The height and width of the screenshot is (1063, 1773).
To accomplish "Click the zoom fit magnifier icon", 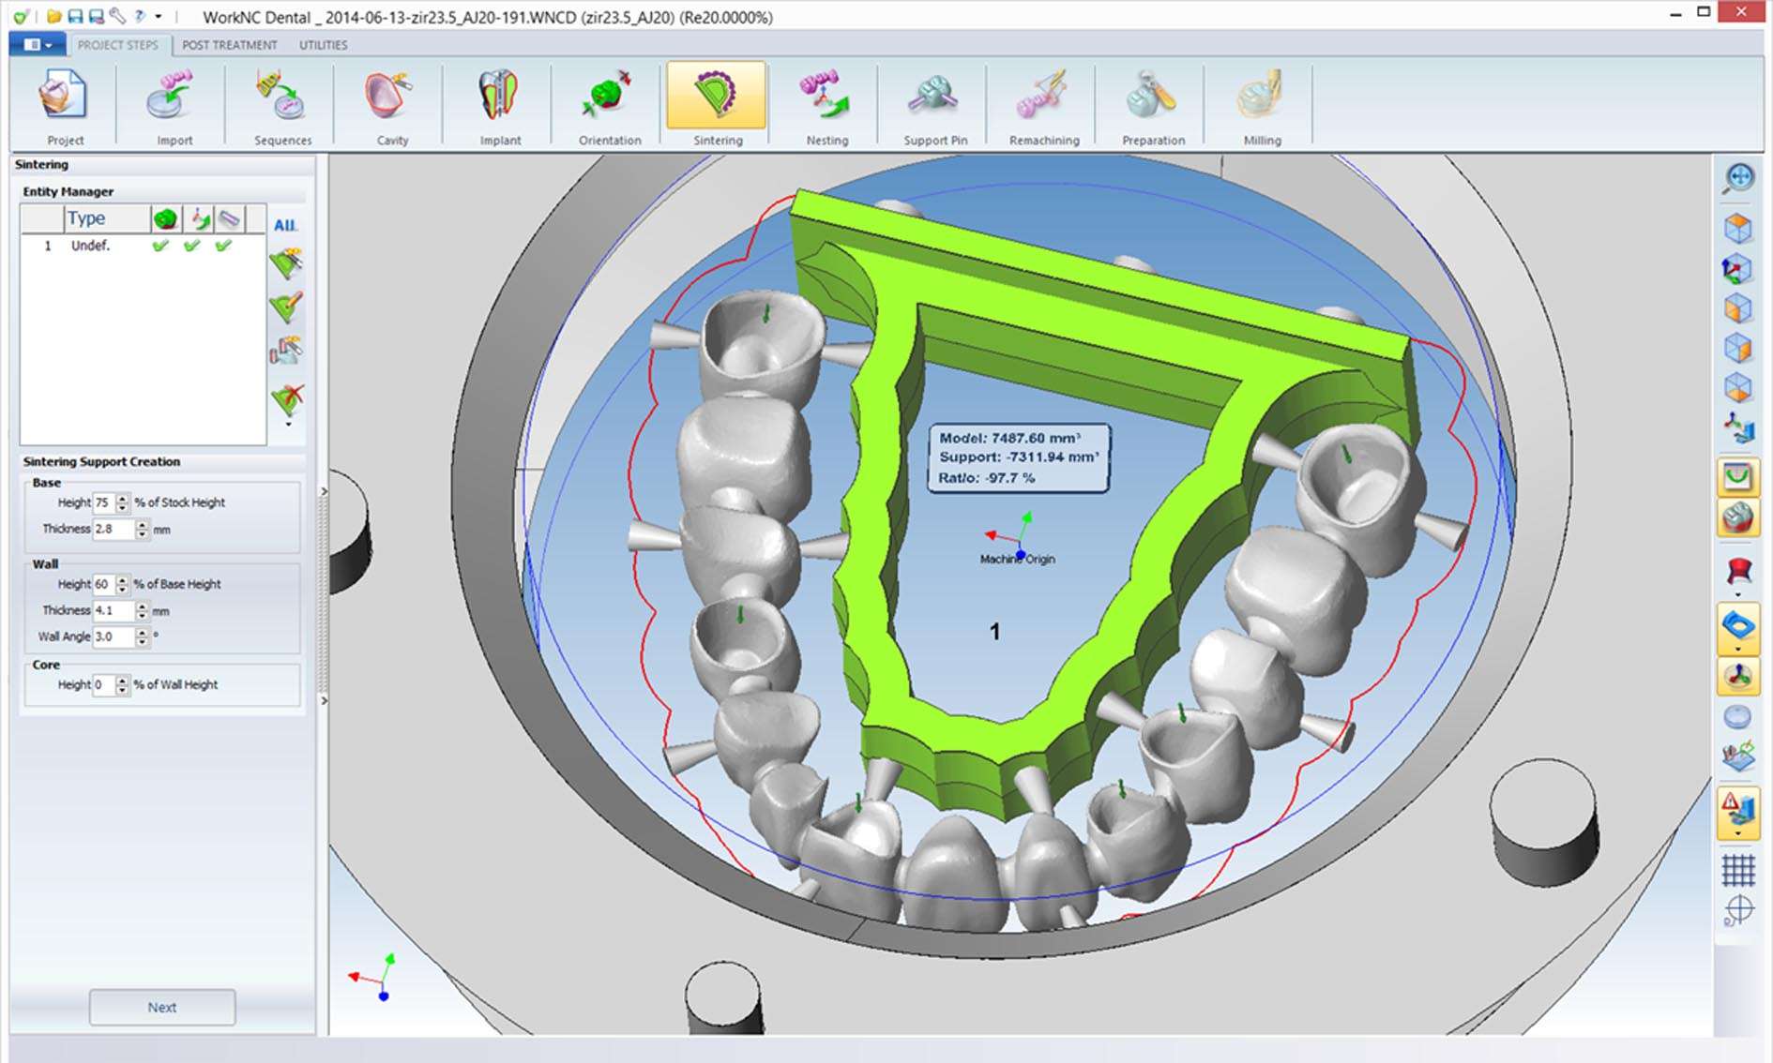I will (1737, 177).
